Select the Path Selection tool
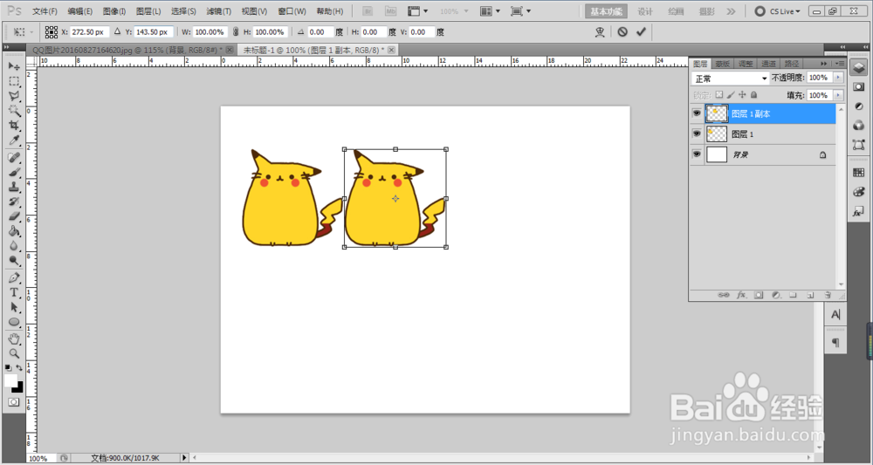Screen dimensions: 873x465 click(14, 308)
